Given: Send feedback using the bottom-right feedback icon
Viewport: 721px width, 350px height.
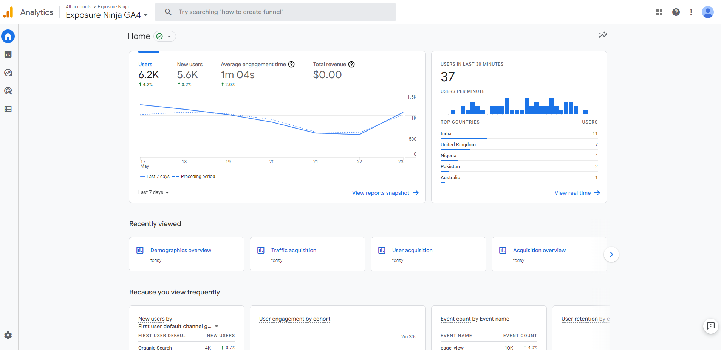Looking at the screenshot, I should [711, 327].
